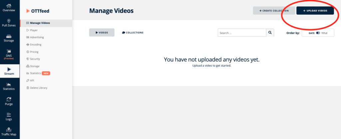
Task: Select the Stream section icon
Action: [9, 69]
